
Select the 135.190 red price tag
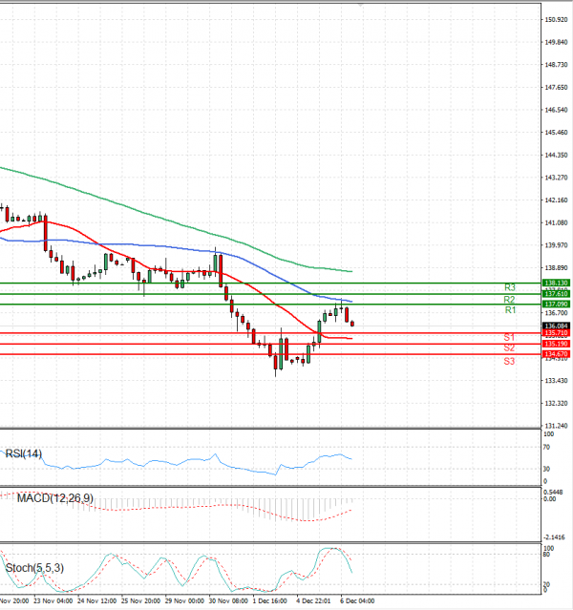pos(556,344)
